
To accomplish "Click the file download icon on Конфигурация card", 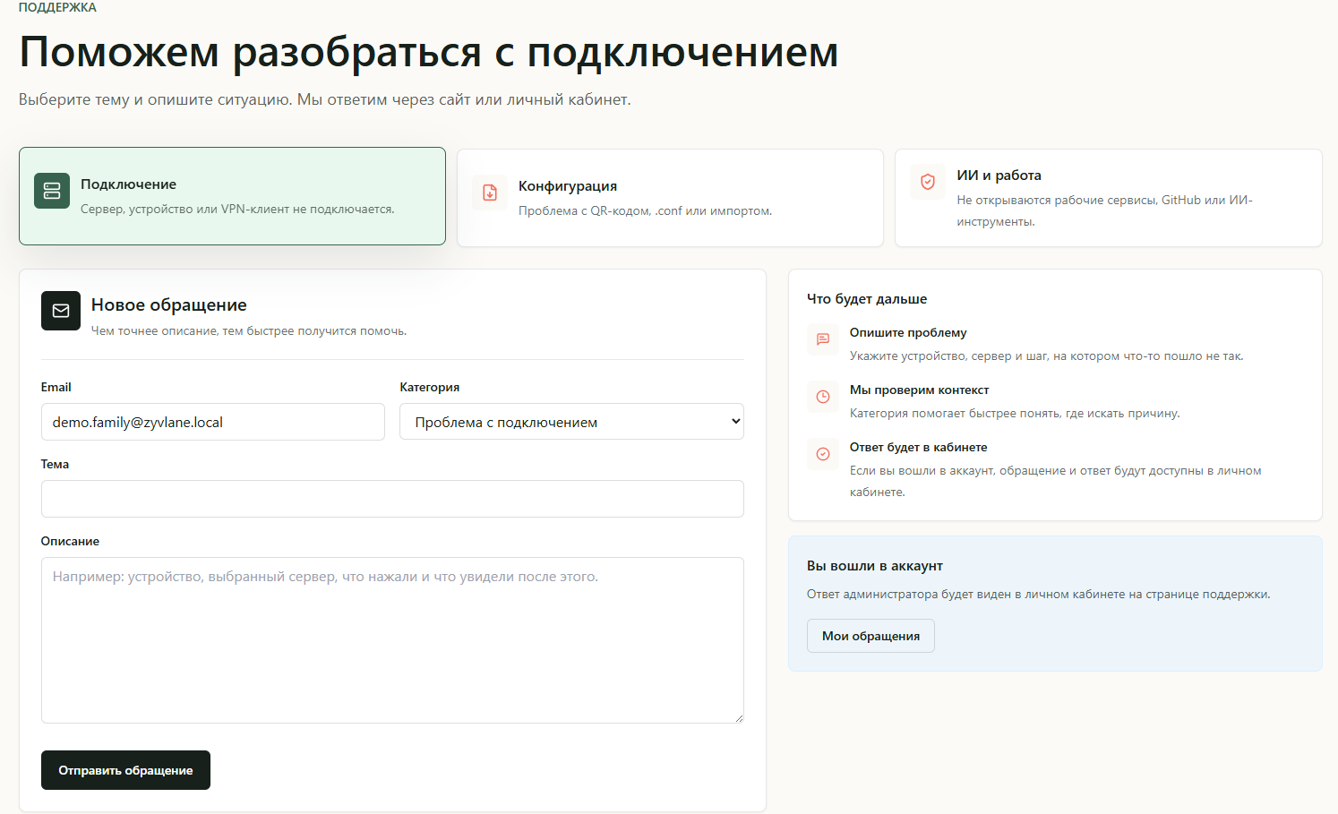I will coord(490,193).
